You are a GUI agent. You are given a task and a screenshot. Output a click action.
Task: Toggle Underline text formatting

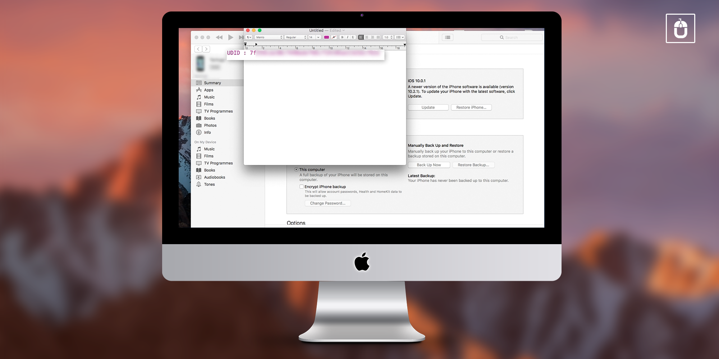(x=353, y=37)
